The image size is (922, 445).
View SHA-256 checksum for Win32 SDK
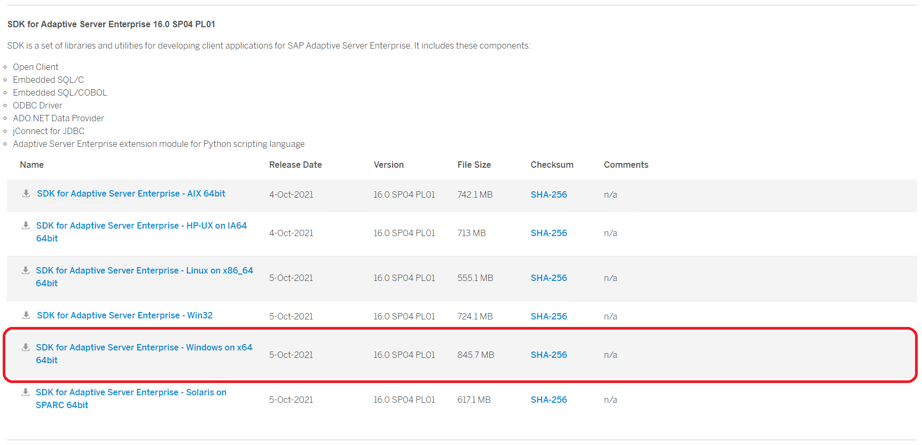549,316
